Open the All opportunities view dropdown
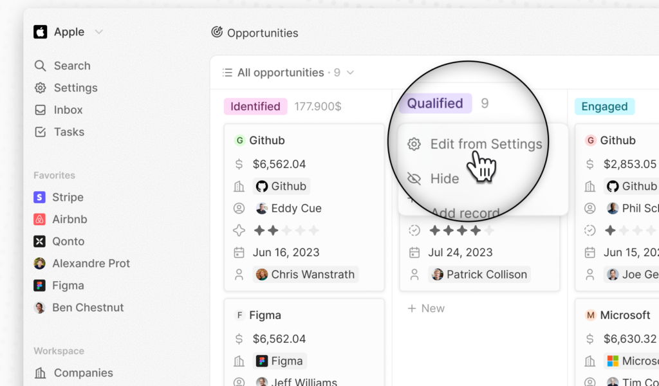The image size is (659, 386). tap(288, 73)
